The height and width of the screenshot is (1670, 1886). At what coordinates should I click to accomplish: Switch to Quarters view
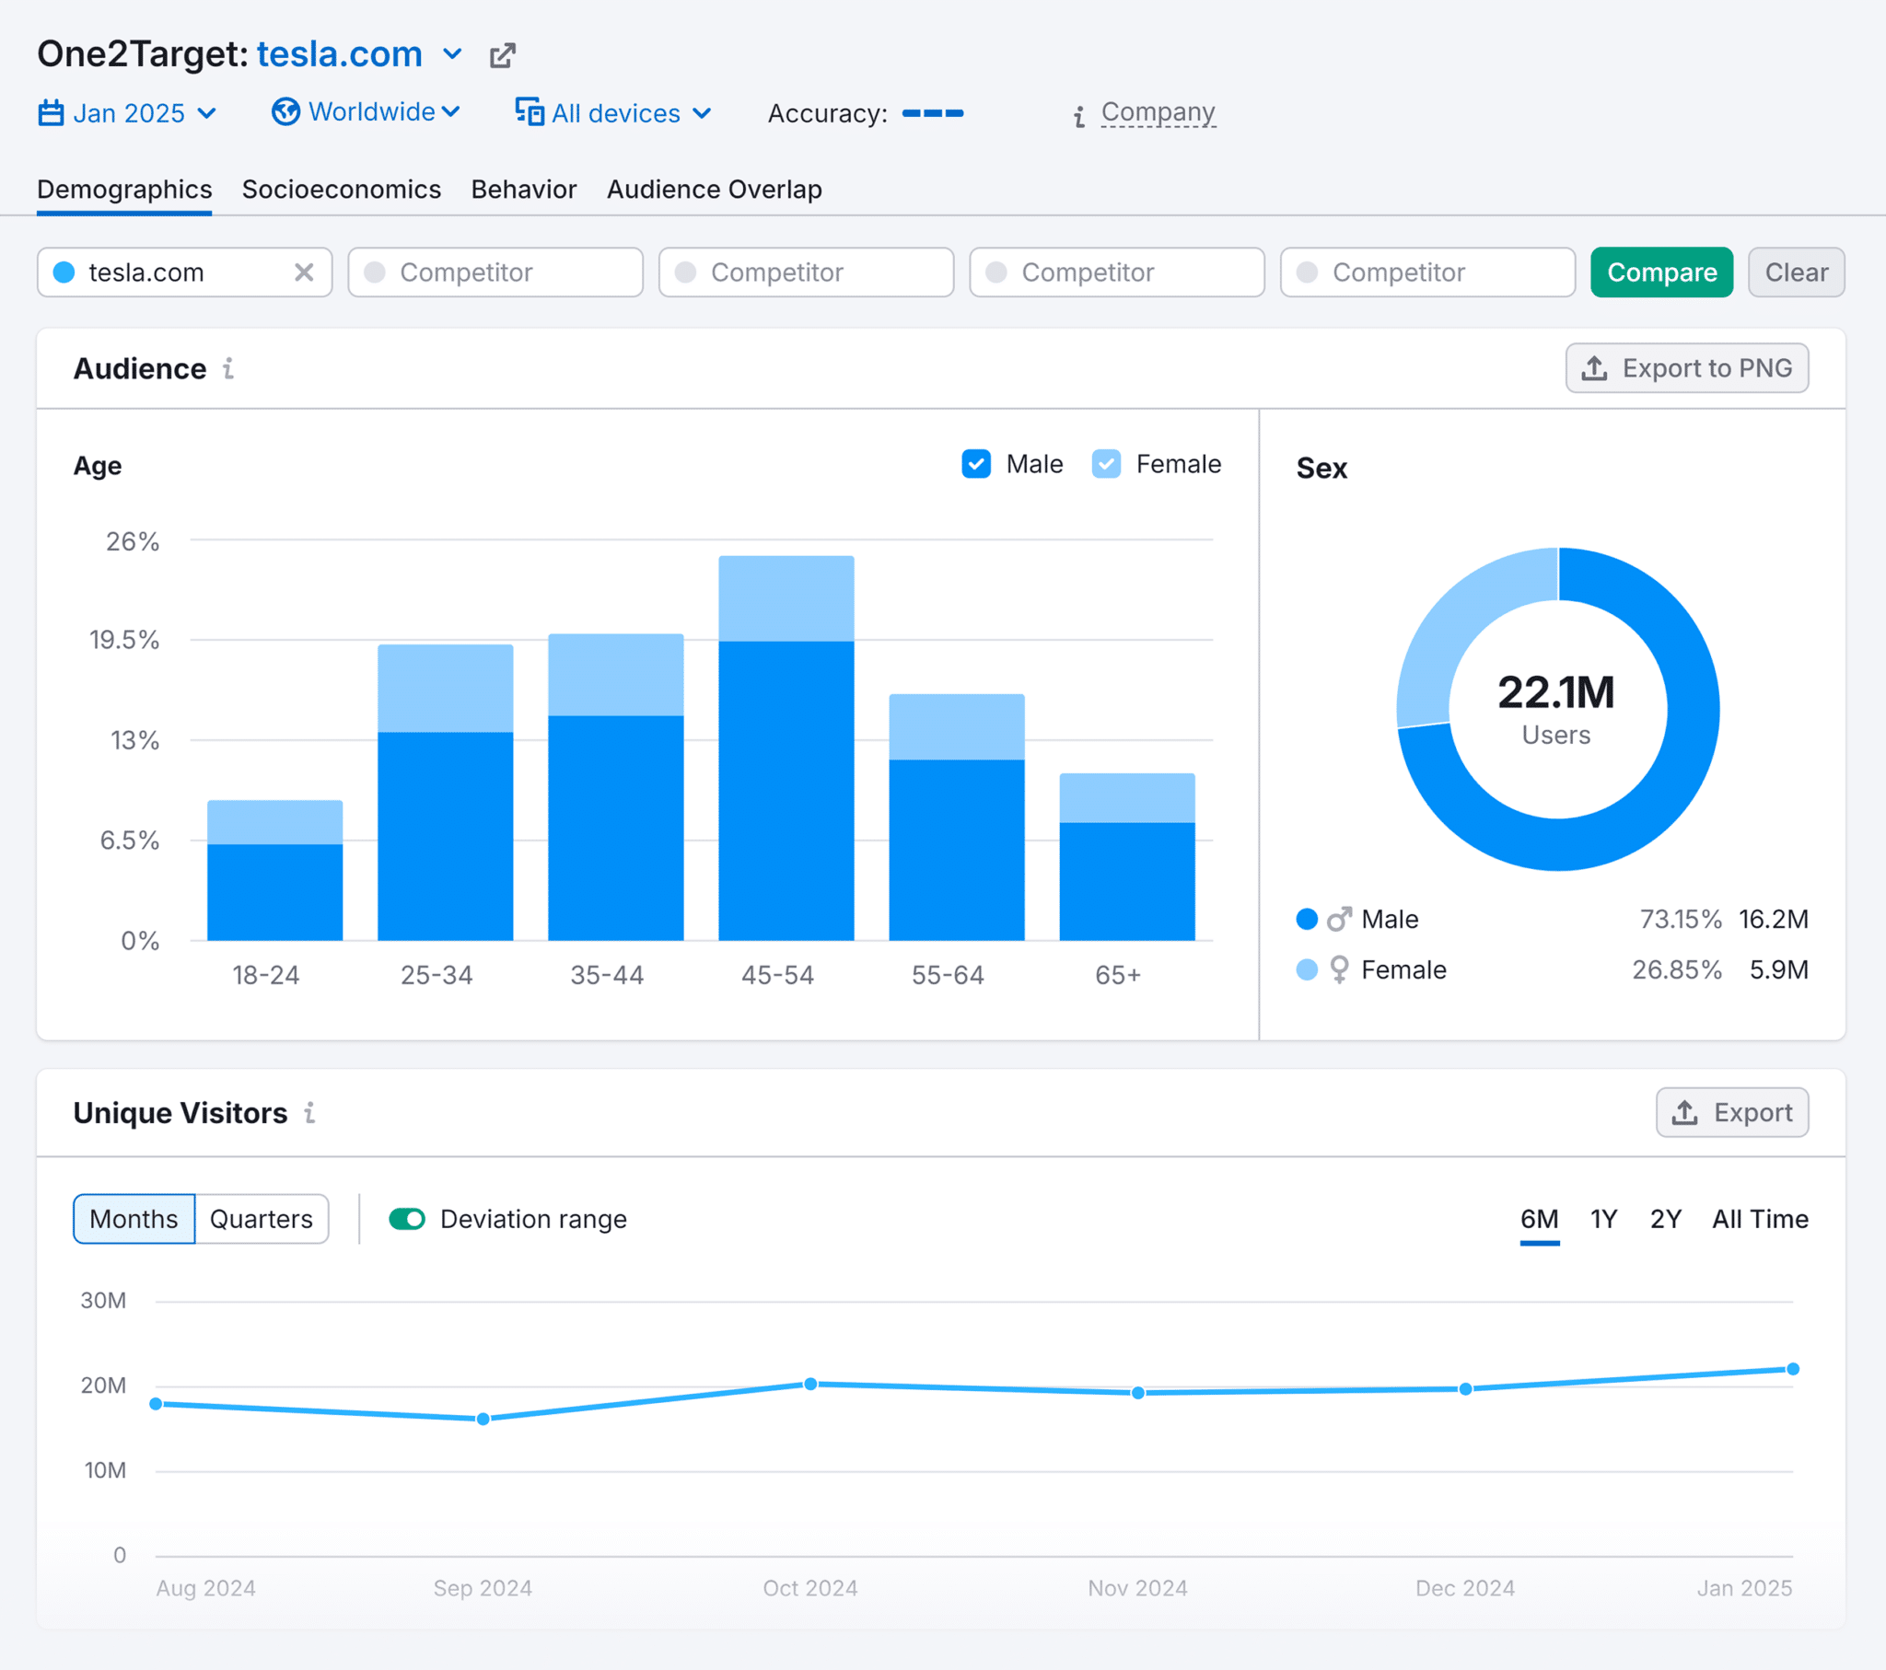point(262,1219)
